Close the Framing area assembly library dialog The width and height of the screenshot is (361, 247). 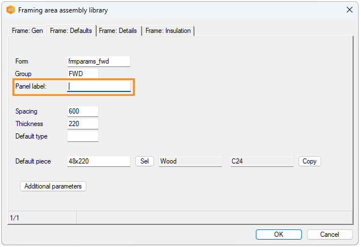coord(348,10)
